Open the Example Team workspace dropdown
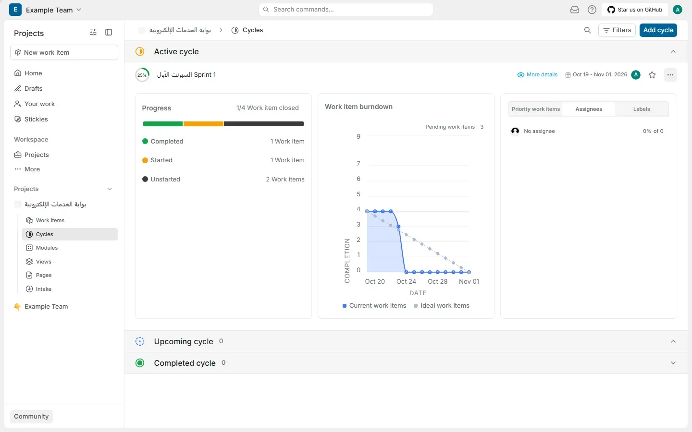The height and width of the screenshot is (432, 692). (46, 10)
